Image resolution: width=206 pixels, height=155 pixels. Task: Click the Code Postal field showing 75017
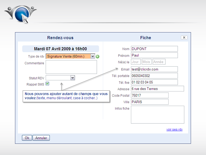click(x=149, y=95)
